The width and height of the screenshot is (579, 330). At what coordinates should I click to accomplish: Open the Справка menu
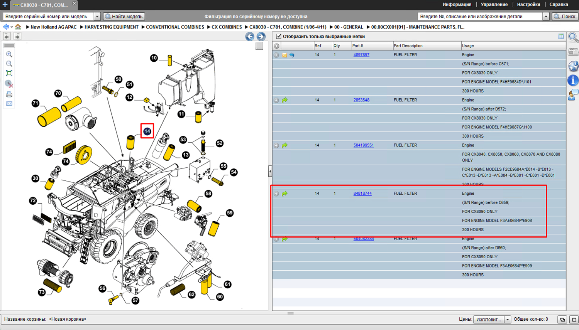559,5
